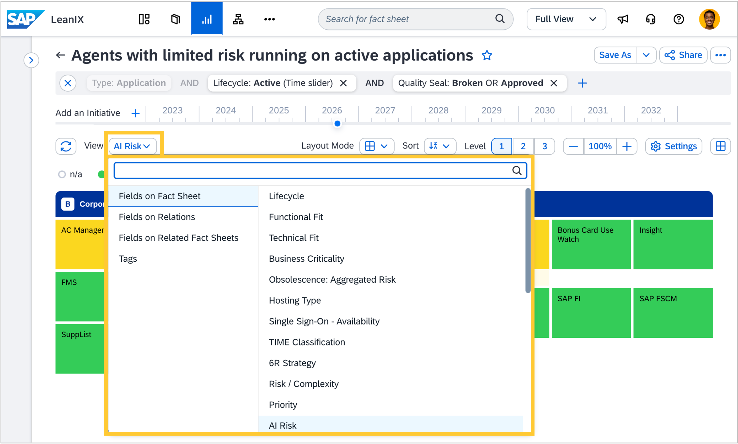Open the support headset icon
The image size is (738, 444).
click(x=651, y=19)
